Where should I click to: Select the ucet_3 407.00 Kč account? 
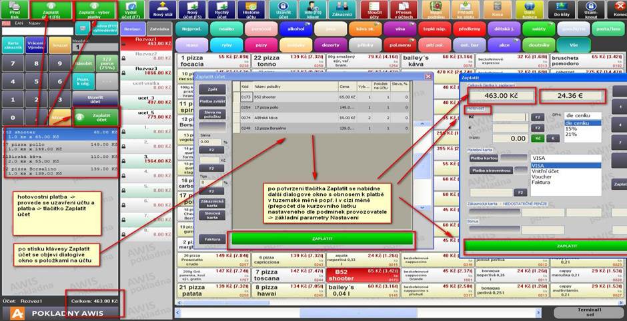coord(146,100)
